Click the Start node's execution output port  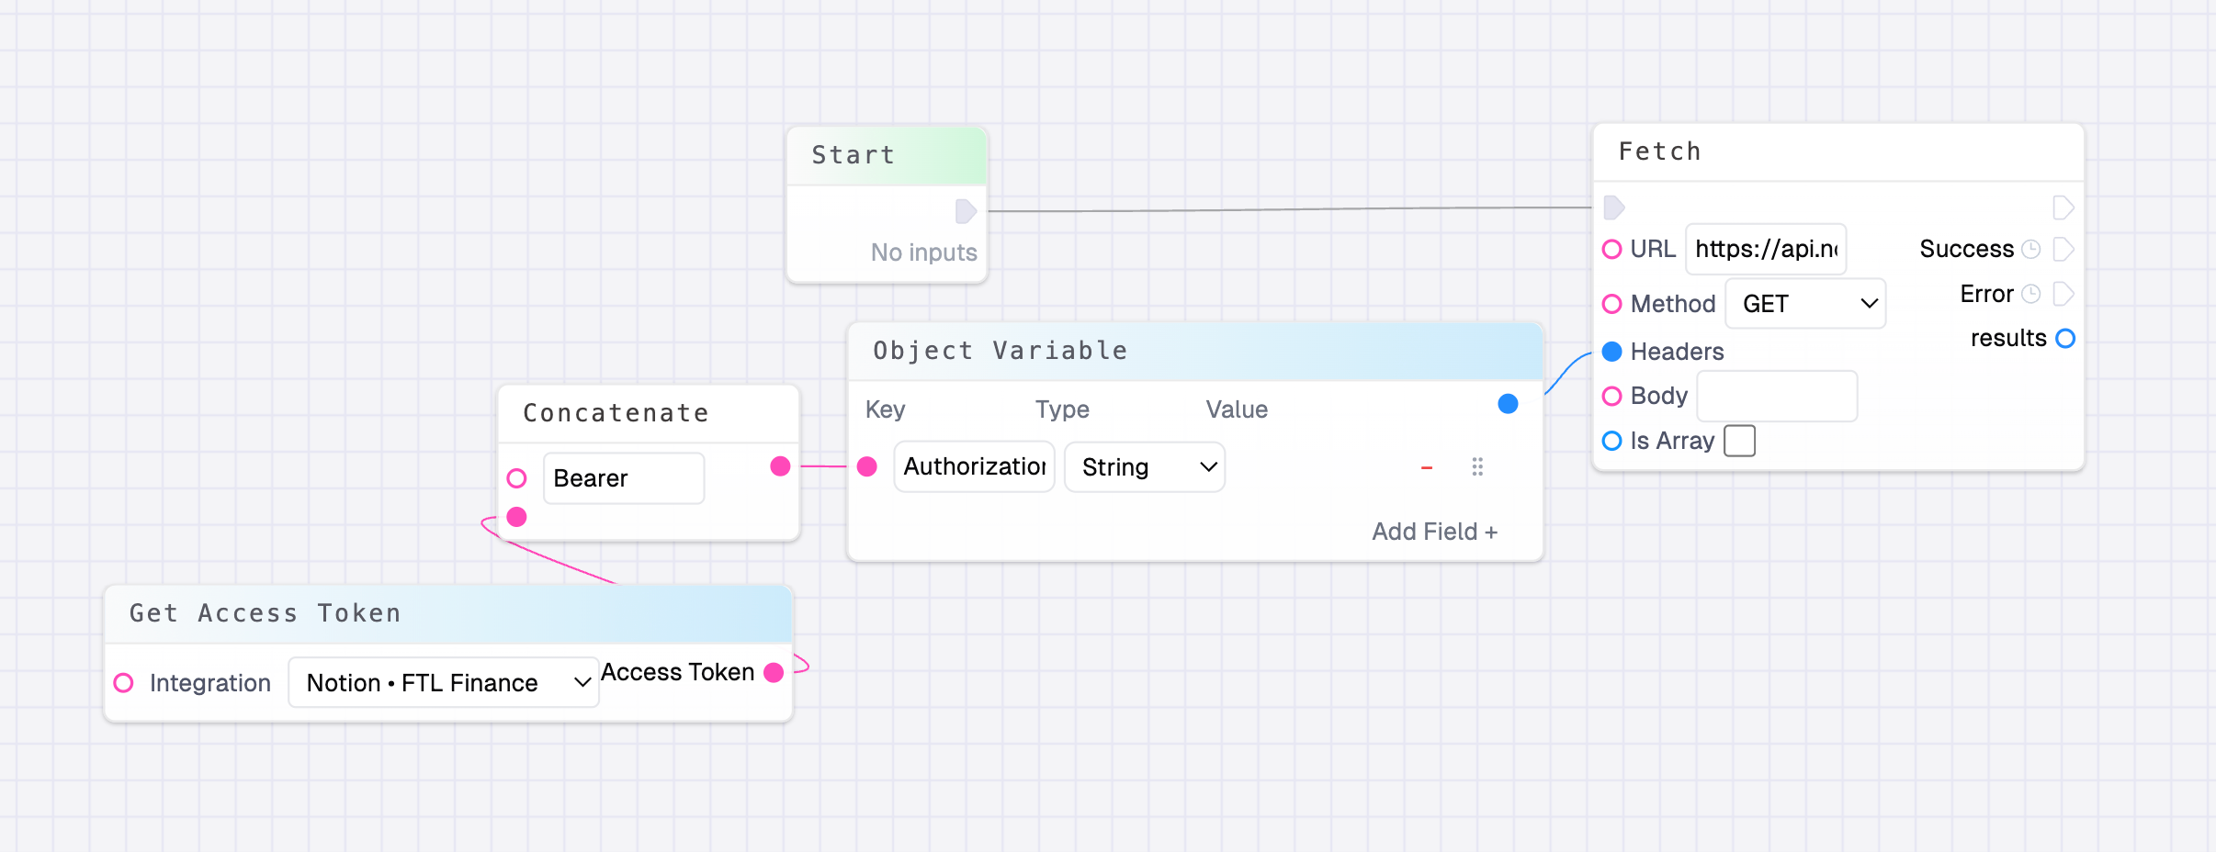point(966,211)
